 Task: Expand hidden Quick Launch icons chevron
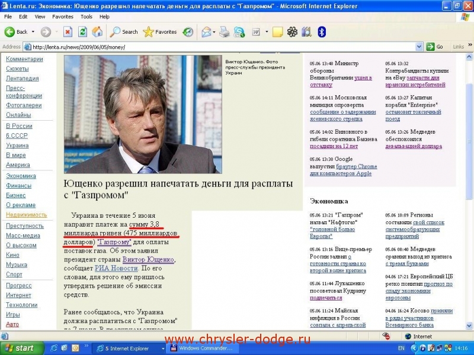86,346
